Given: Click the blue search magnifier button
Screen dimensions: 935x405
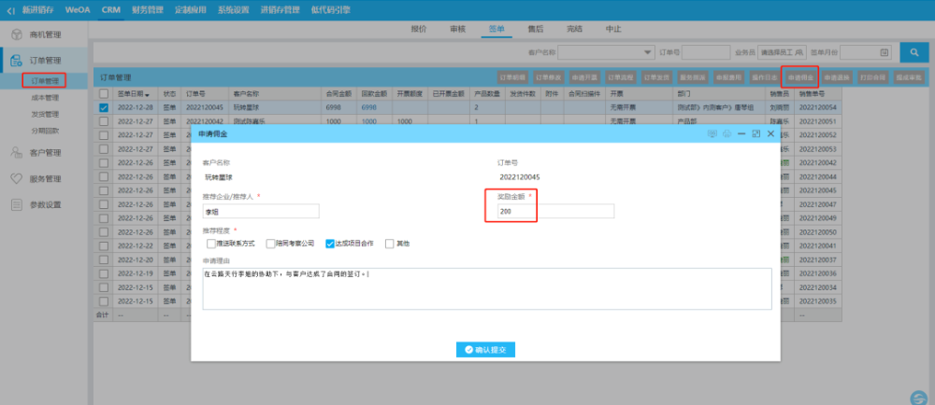Looking at the screenshot, I should point(913,52).
